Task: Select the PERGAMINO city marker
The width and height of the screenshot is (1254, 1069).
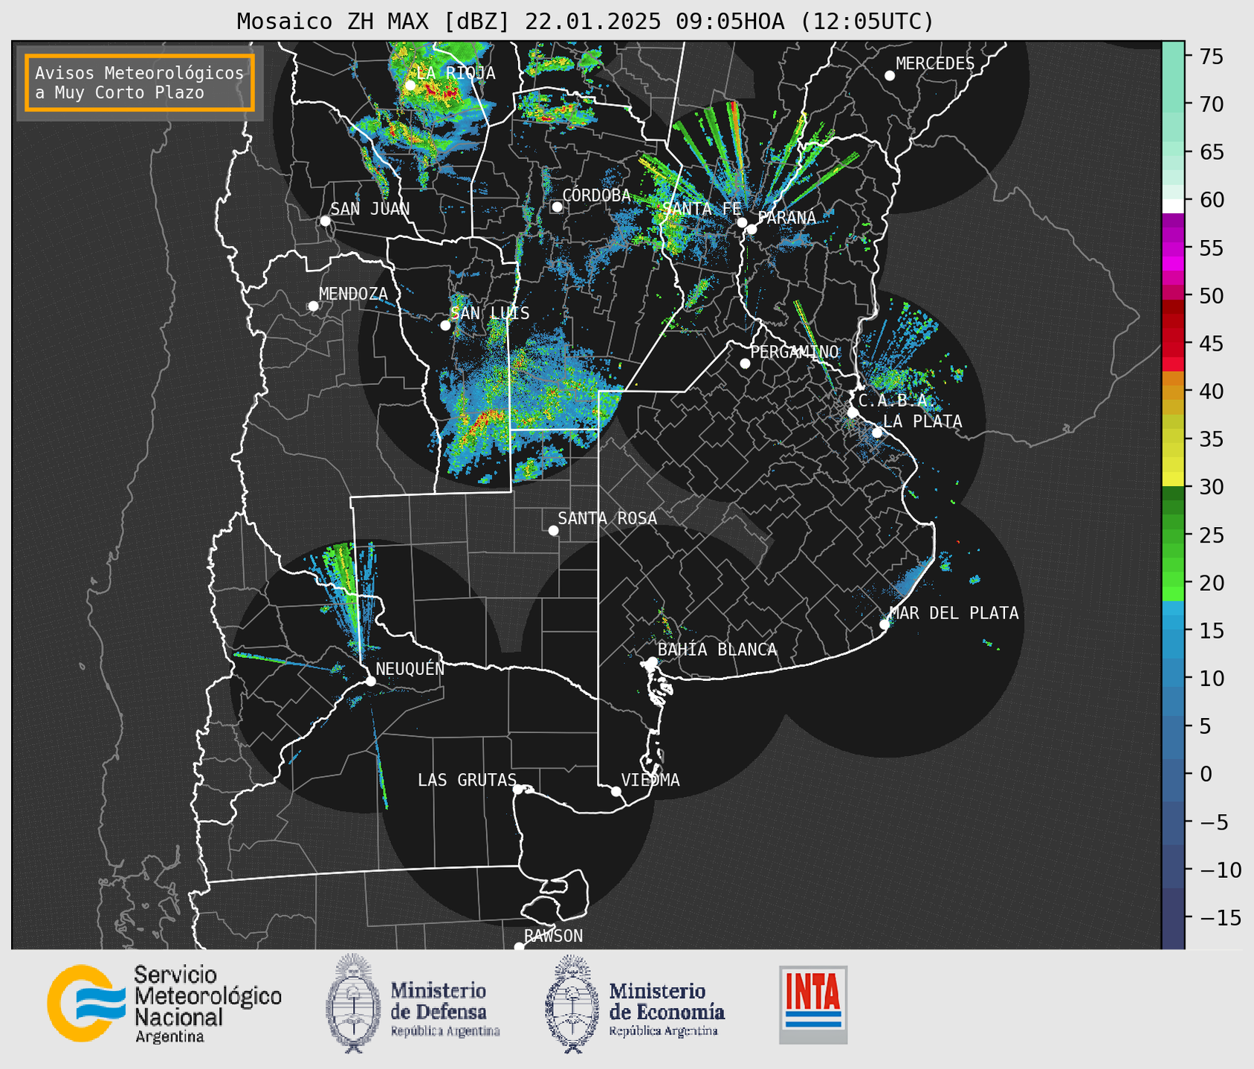Action: tap(745, 364)
